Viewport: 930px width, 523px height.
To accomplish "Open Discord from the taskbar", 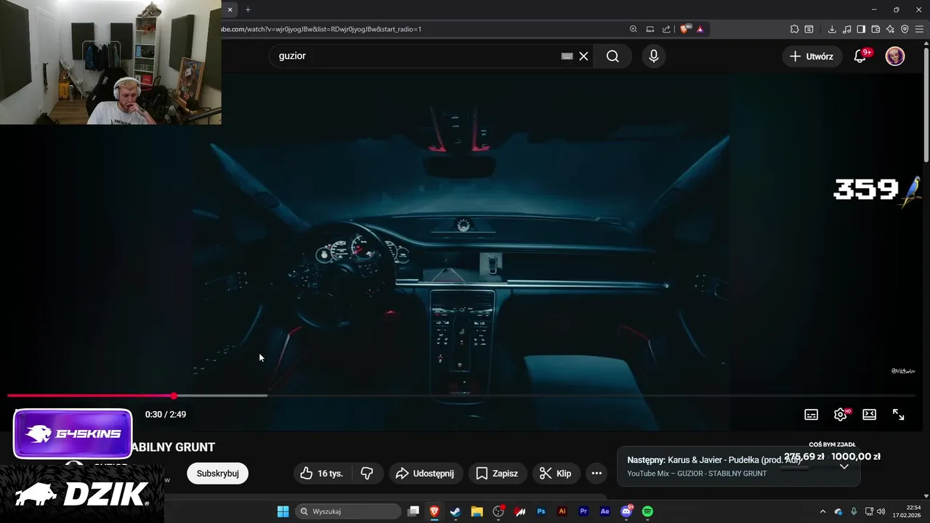I will point(626,511).
